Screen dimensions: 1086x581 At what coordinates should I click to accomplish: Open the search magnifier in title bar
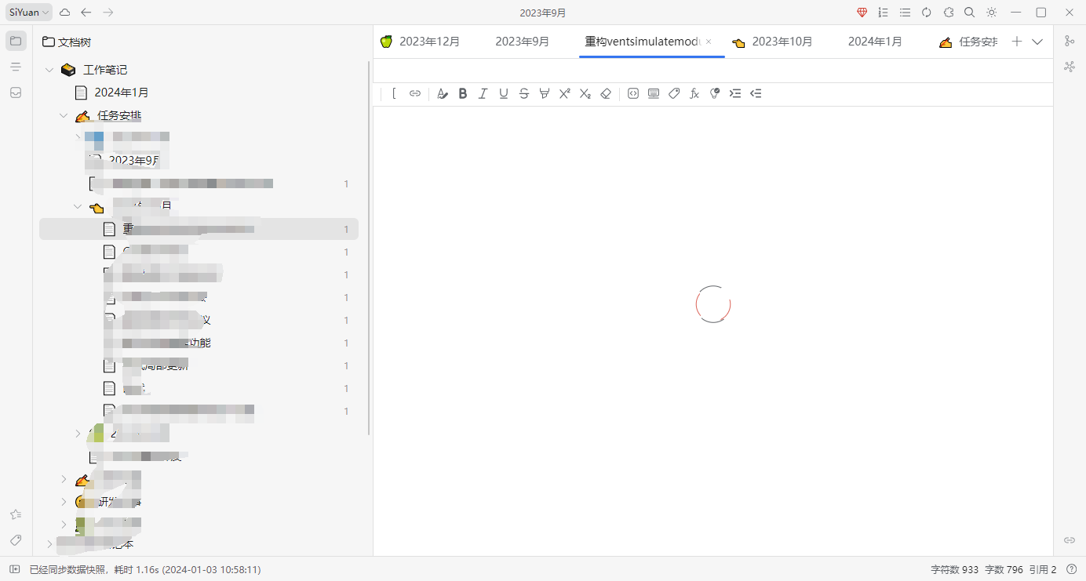(970, 13)
